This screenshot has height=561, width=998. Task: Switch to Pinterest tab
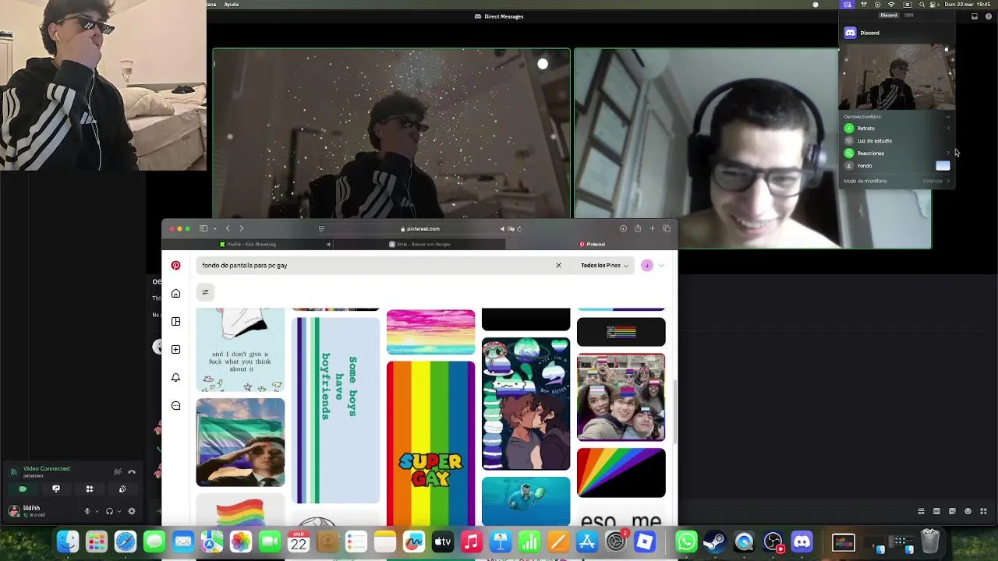[593, 245]
